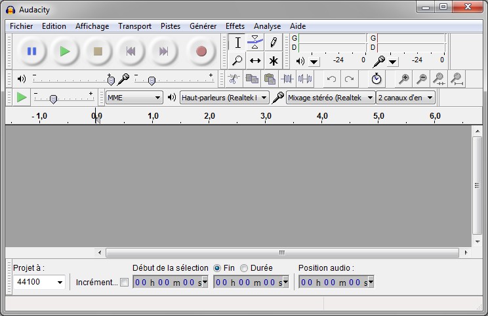The height and width of the screenshot is (316, 488).
Task: Open the Fichier menu
Action: (x=22, y=26)
